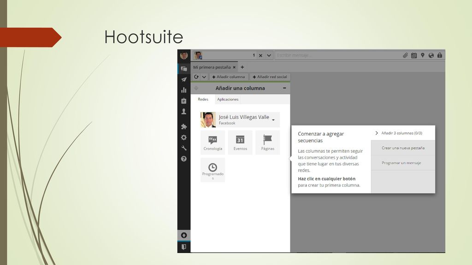Expand Añadir 3 columnas (0/3) step
Image resolution: width=472 pixels, height=265 pixels.
pos(403,133)
